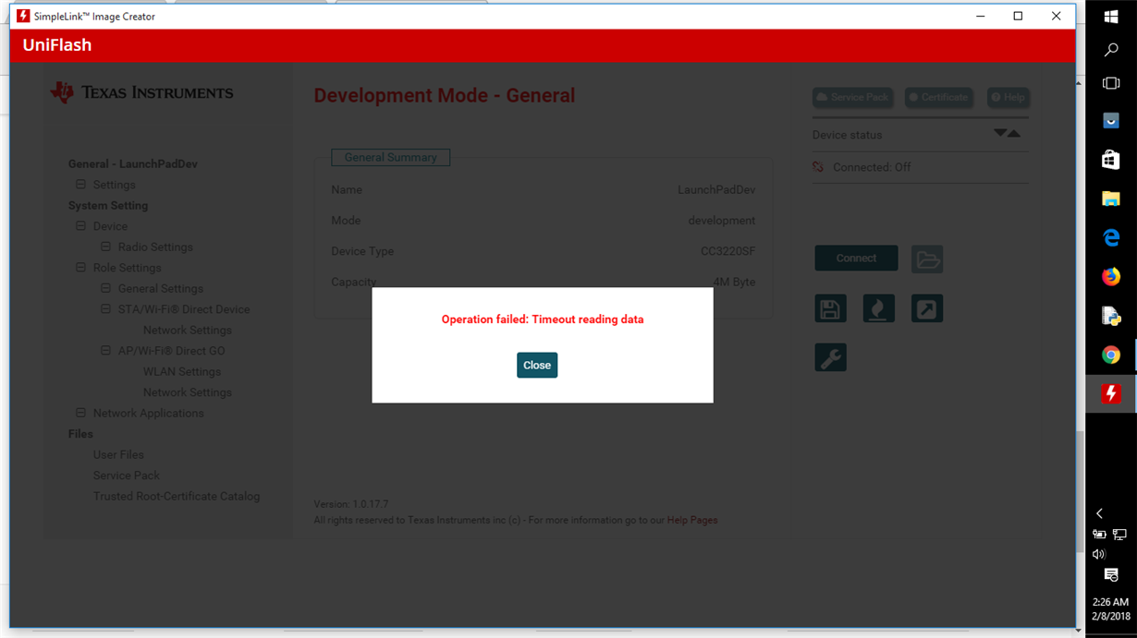
Task: Click the 'development' mode value
Action: click(x=722, y=221)
